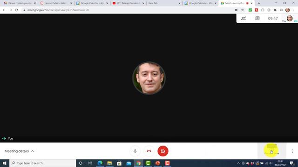The image size is (298, 167).
Task: Click camera permission icon in address bar
Action: point(236,10)
